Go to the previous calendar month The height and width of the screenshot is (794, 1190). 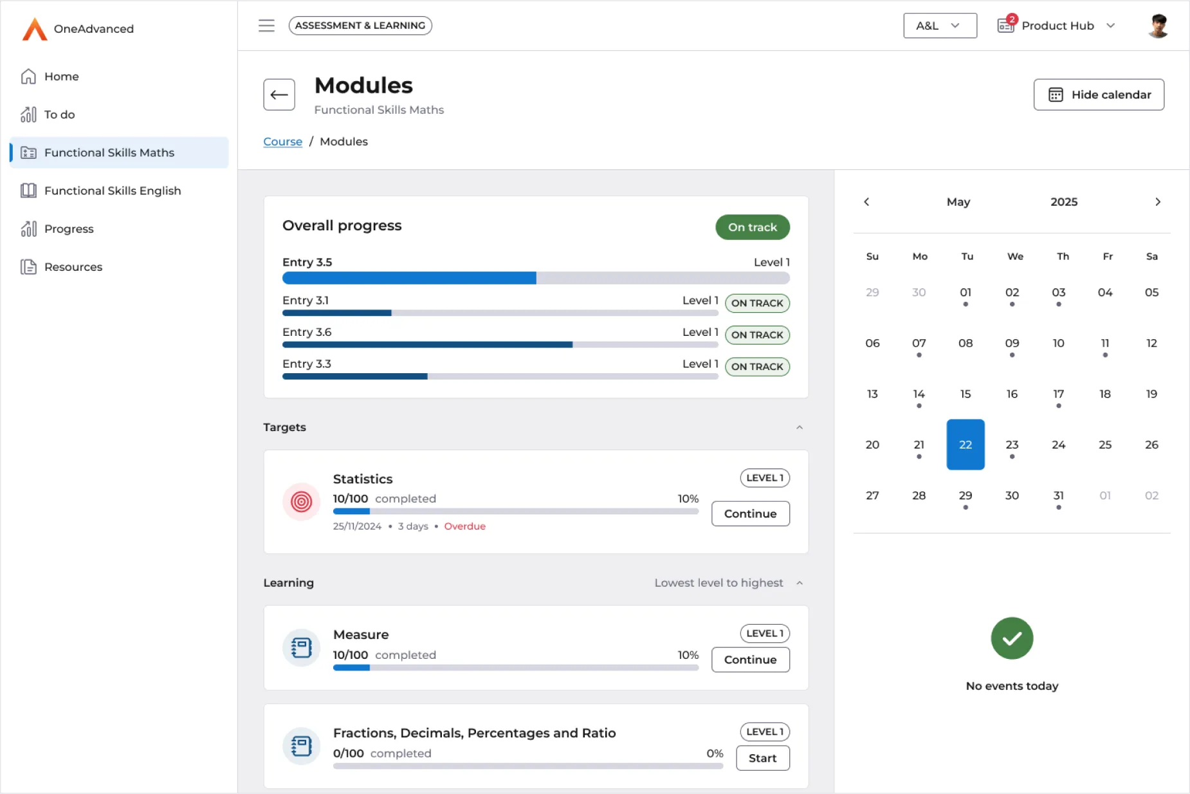(866, 202)
